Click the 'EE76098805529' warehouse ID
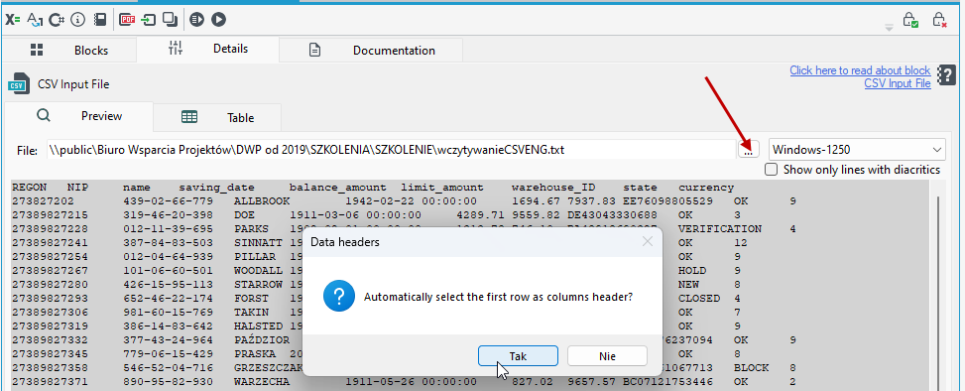Image resolution: width=965 pixels, height=391 pixels. tap(667, 201)
